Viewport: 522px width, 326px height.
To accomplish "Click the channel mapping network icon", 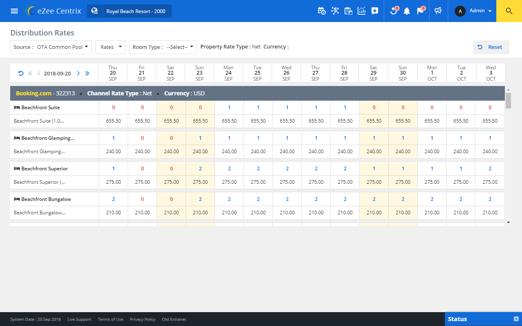I will (335, 11).
